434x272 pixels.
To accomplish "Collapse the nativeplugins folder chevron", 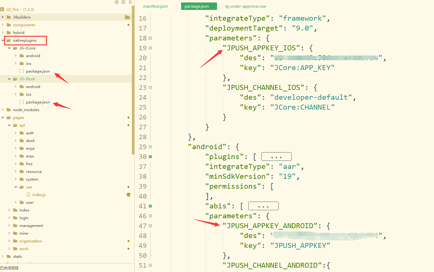I will [3, 40].
